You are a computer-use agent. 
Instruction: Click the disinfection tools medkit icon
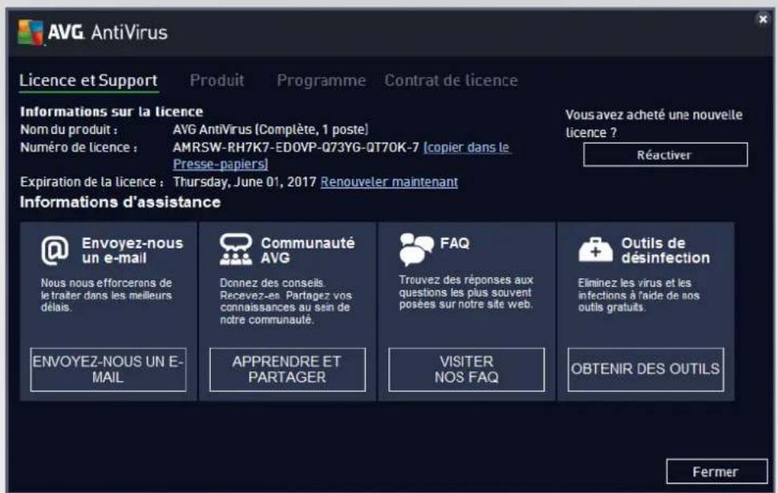click(x=595, y=249)
